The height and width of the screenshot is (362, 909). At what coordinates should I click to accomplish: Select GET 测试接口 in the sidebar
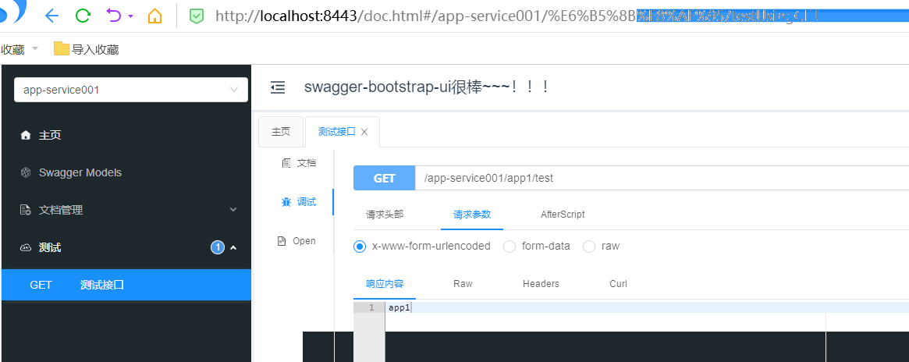(101, 285)
